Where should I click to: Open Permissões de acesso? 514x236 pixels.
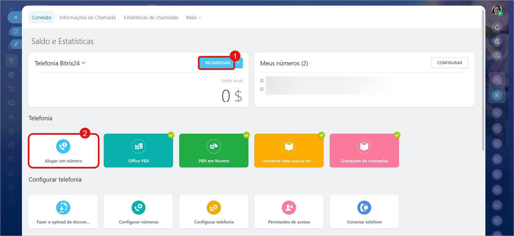[x=289, y=212]
